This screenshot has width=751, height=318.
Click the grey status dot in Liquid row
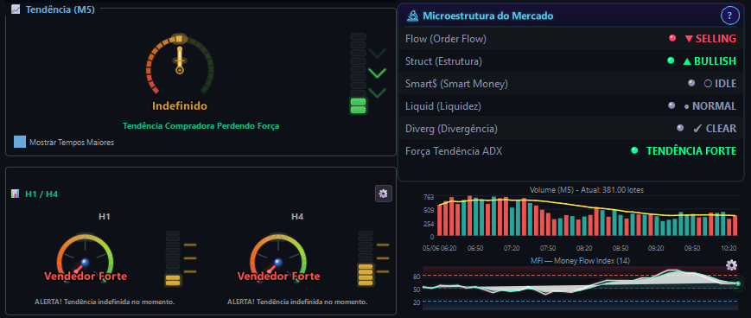[x=671, y=105]
